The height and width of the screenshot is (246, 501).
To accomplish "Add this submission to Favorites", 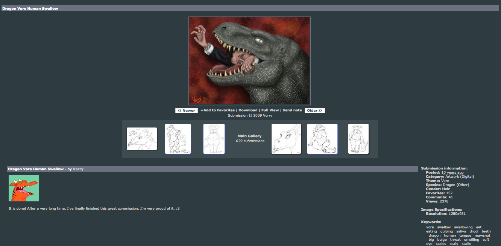I will (x=217, y=110).
